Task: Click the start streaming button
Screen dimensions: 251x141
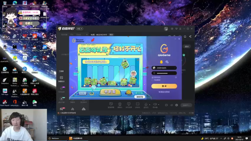Action: point(186,105)
